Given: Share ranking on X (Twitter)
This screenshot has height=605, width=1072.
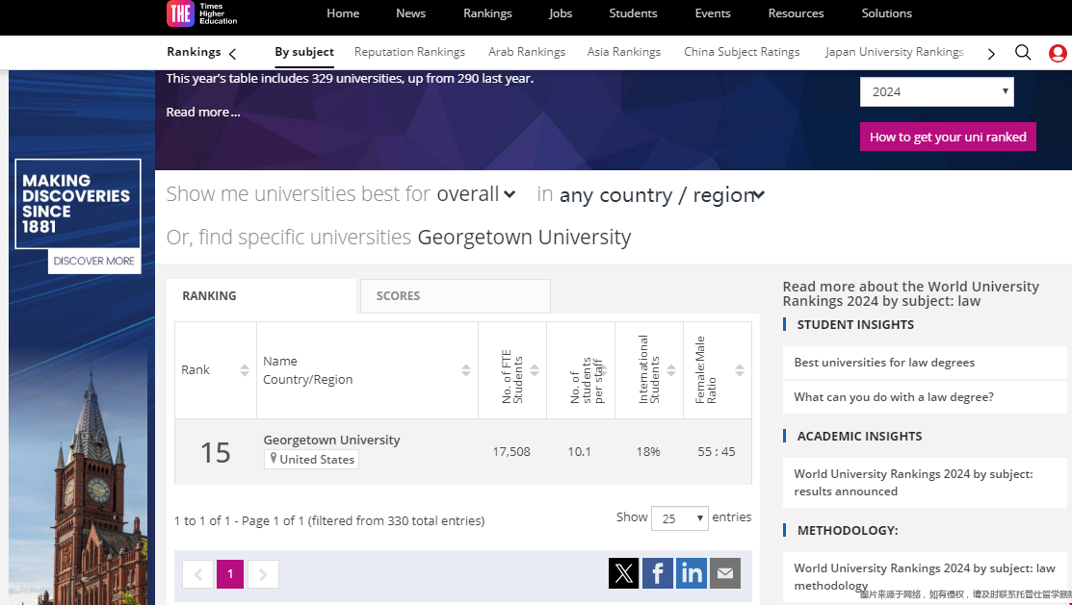Looking at the screenshot, I should 623,573.
